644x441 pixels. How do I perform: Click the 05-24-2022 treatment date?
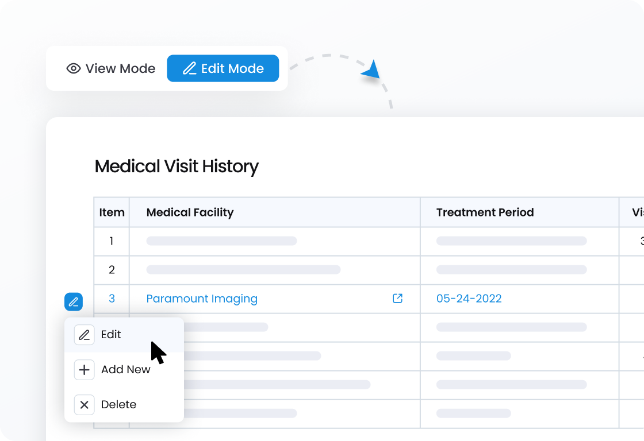click(469, 299)
